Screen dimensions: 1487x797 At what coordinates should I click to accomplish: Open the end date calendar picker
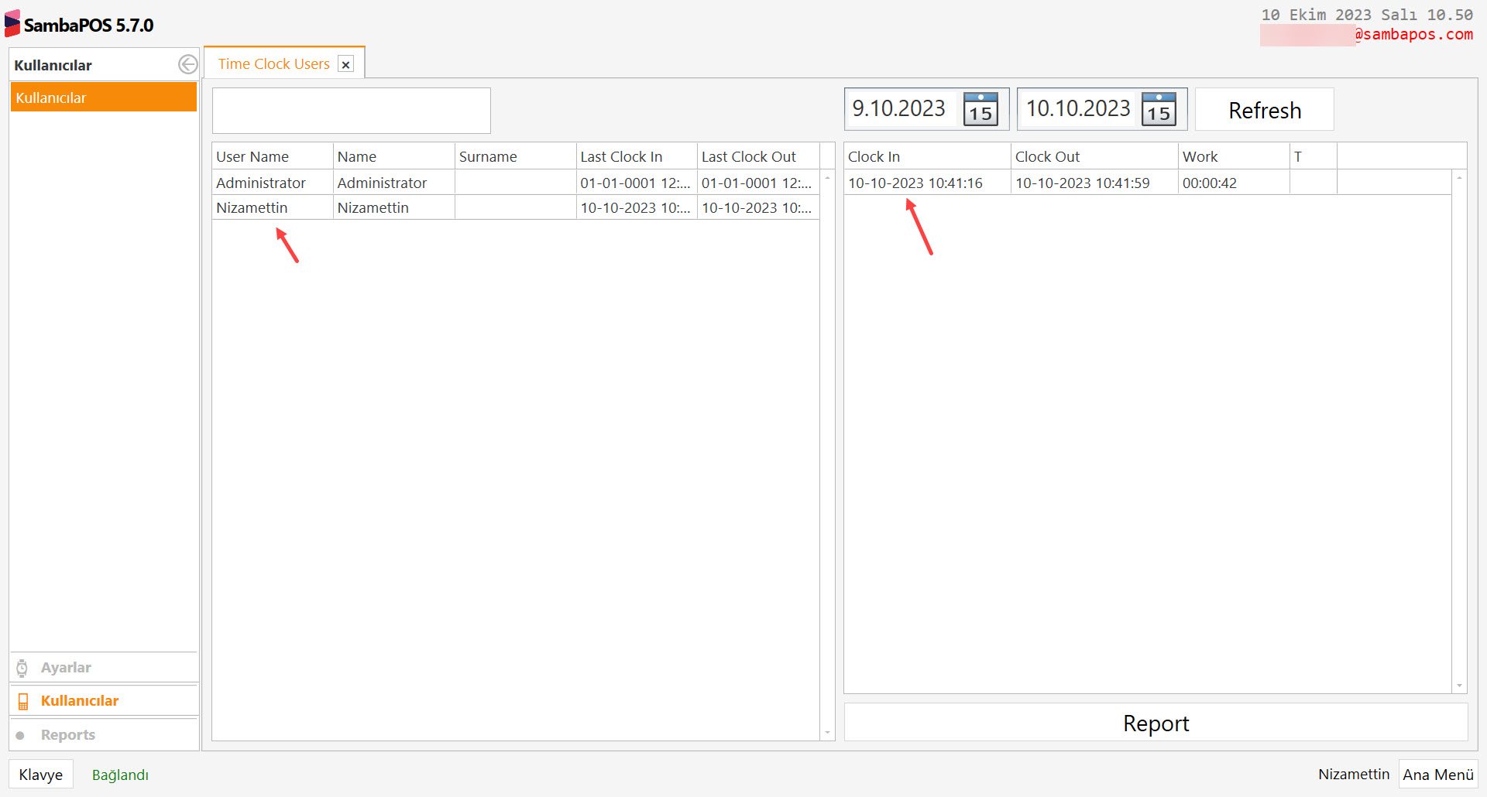(x=1158, y=109)
